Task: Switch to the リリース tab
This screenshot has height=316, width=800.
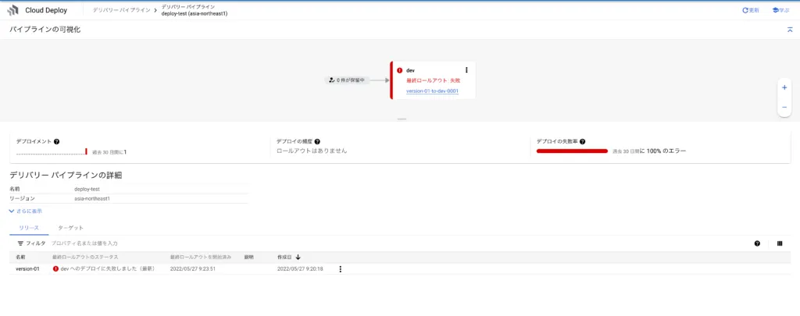Action: tap(29, 228)
